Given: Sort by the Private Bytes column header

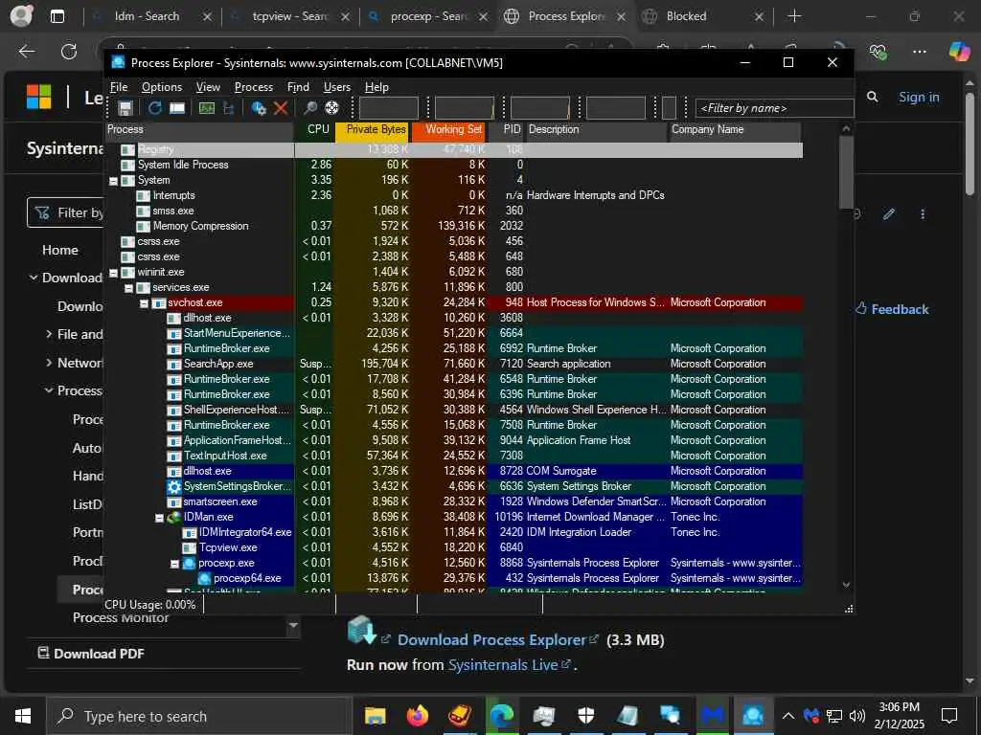Looking at the screenshot, I should tap(373, 130).
